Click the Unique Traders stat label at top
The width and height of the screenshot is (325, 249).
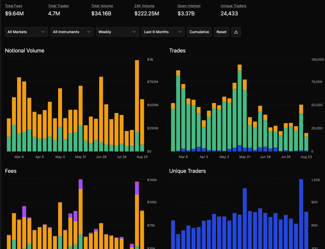click(x=233, y=6)
